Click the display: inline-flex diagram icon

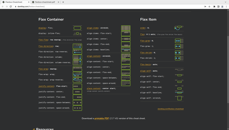coord(77,33)
